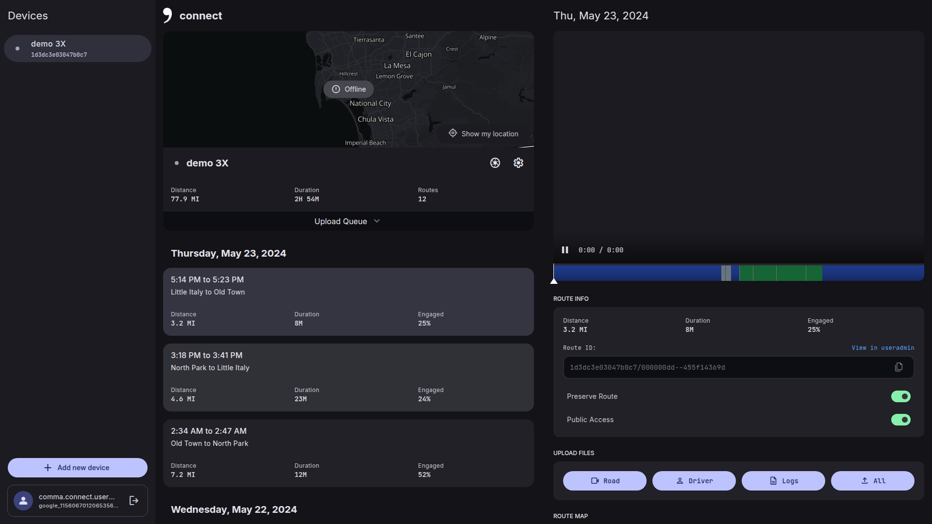Viewport: 932px width, 524px height.
Task: Click the comma connect logo
Action: (x=167, y=16)
